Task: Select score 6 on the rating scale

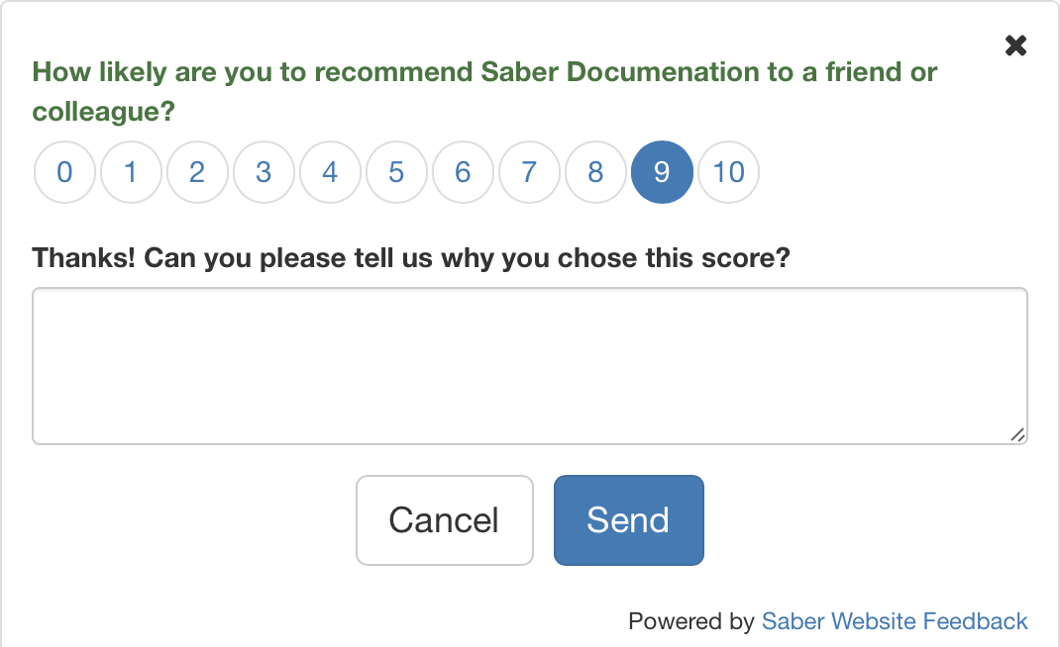Action: [463, 172]
